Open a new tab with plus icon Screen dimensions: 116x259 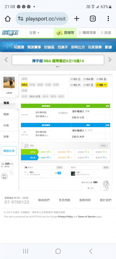pyautogui.click(x=77, y=19)
